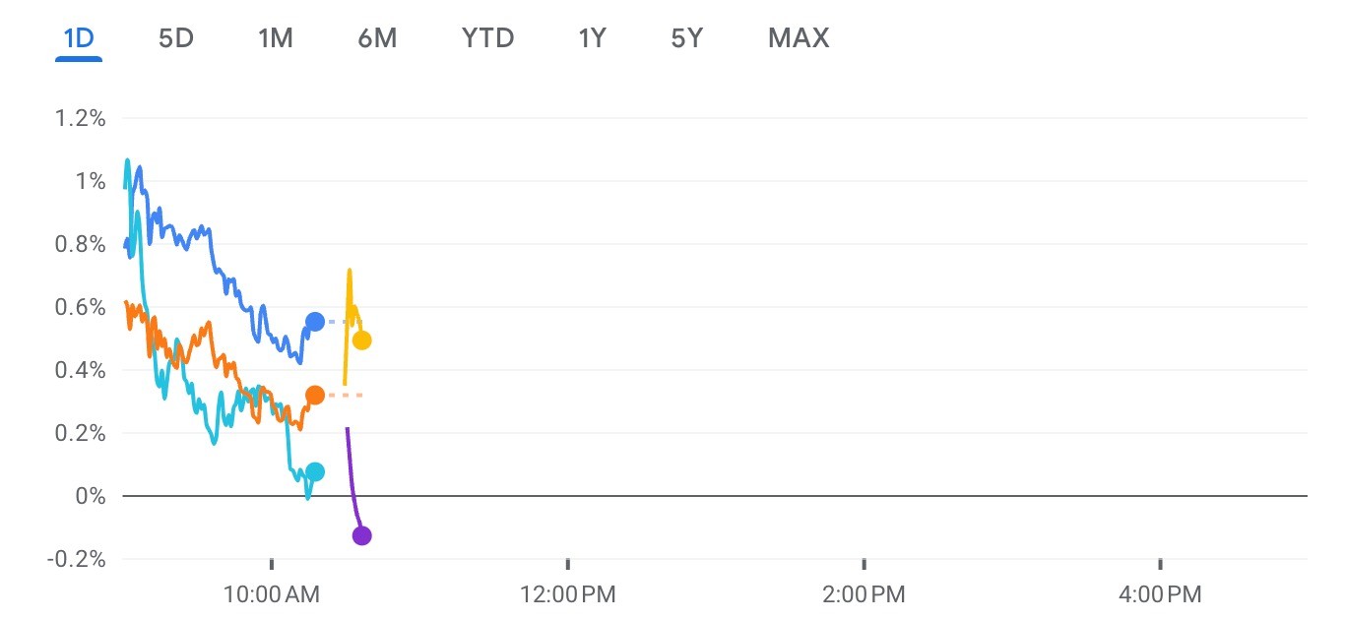Viewport: 1345px width, 620px height.
Task: Select the purple line endpoint dot
Action: 361,535
